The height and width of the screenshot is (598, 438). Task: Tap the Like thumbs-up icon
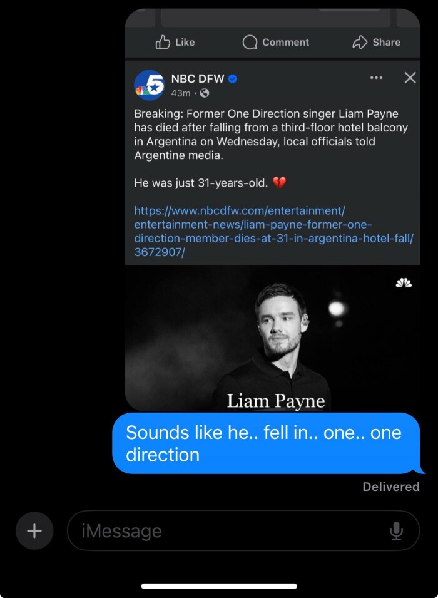(x=163, y=42)
